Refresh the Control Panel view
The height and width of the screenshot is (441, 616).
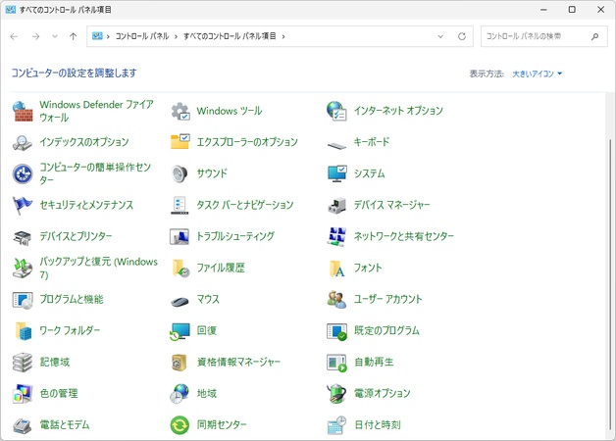[462, 36]
